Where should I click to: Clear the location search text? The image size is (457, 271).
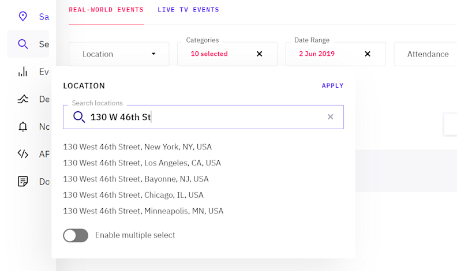(x=331, y=117)
